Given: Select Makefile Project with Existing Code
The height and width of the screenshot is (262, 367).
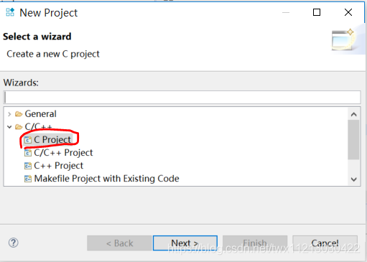Looking at the screenshot, I should tap(102, 179).
